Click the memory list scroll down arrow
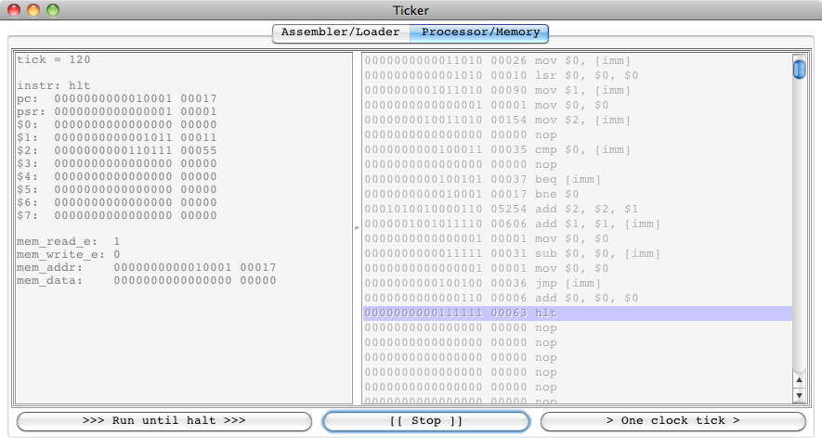Viewport: 822px width, 448px height. pyautogui.click(x=799, y=396)
